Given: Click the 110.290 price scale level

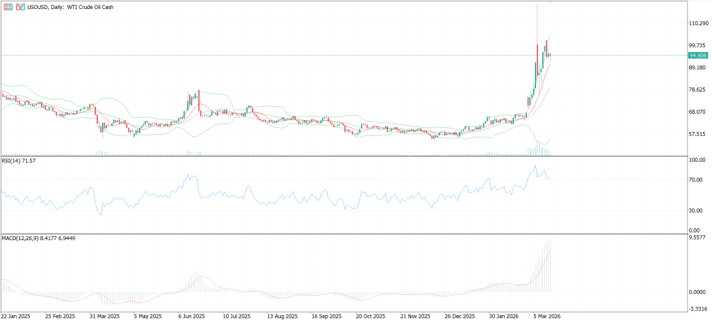Looking at the screenshot, I should [698, 23].
